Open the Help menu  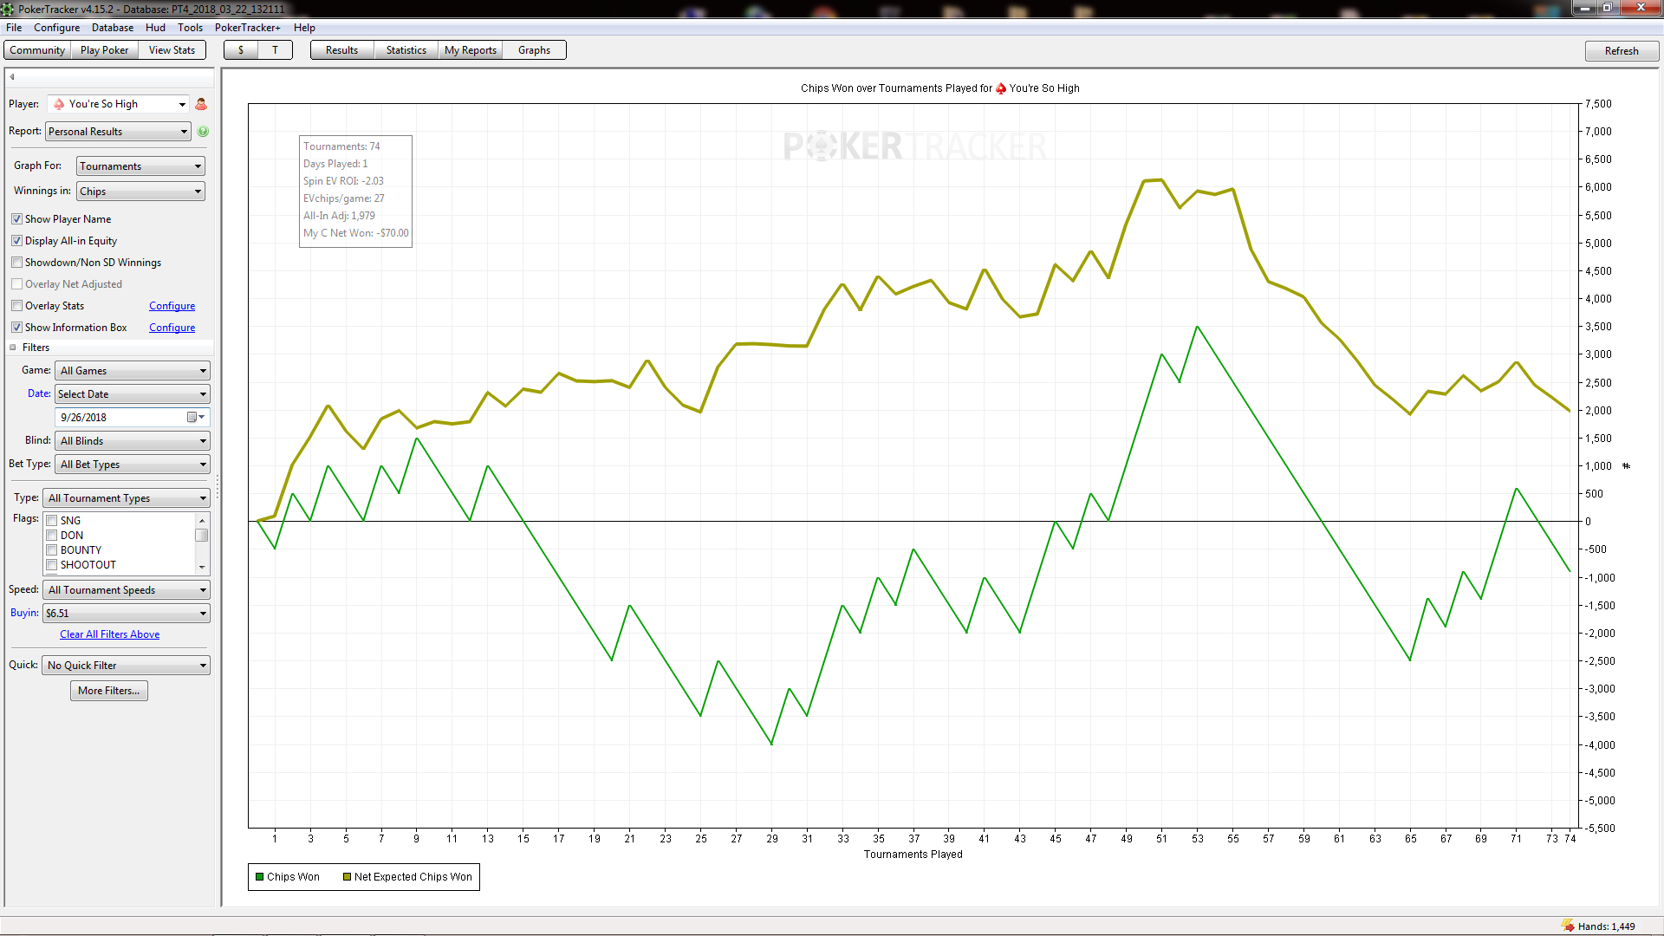pos(304,28)
